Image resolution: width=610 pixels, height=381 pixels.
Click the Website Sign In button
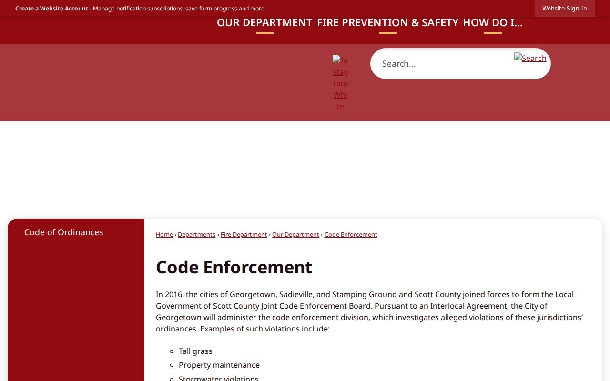pos(564,8)
